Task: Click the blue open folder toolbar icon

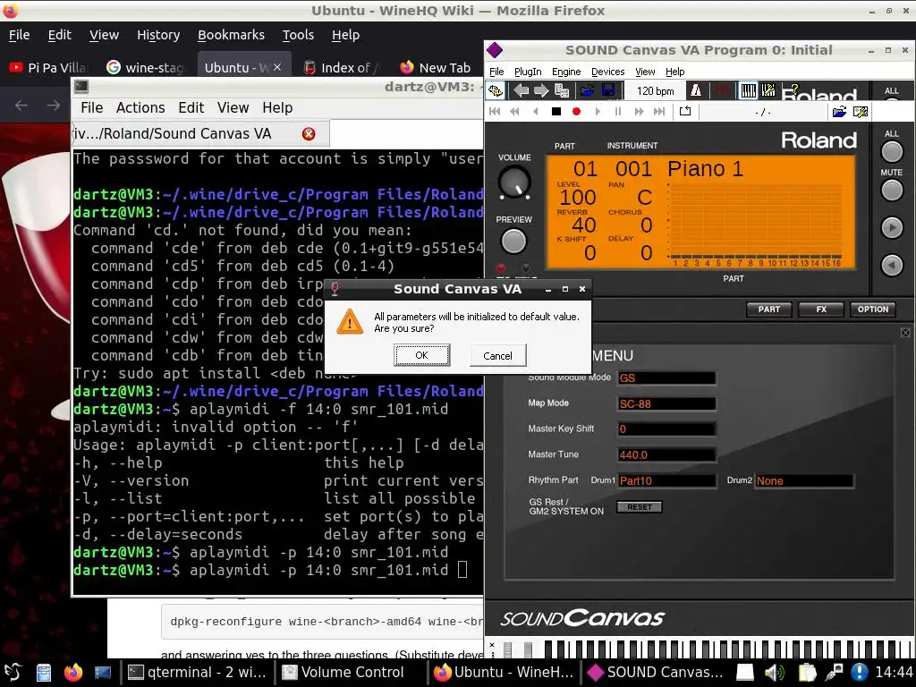Action: pyautogui.click(x=587, y=90)
